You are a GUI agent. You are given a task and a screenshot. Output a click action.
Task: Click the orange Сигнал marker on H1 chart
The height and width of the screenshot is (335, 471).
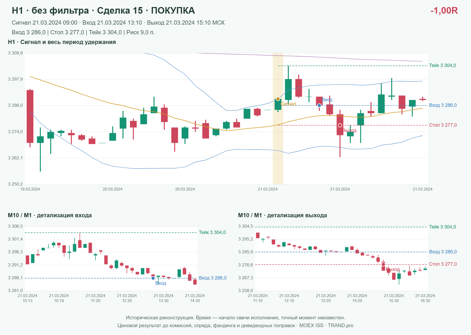point(278,99)
